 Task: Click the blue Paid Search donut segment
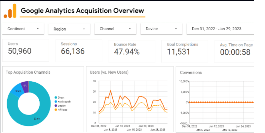click(17, 91)
